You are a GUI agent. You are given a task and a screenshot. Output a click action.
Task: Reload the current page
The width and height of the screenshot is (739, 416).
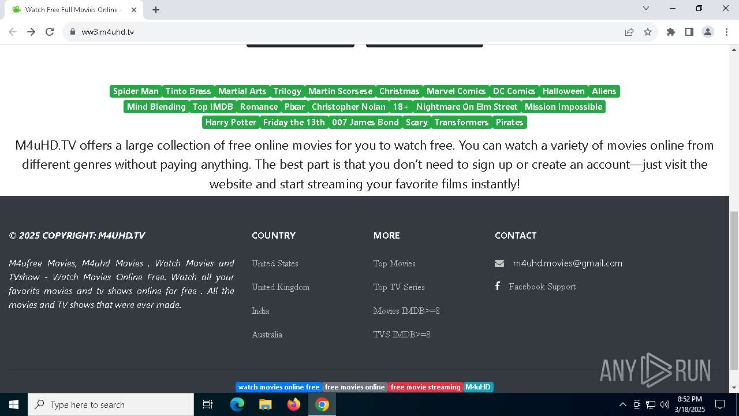pyautogui.click(x=50, y=32)
